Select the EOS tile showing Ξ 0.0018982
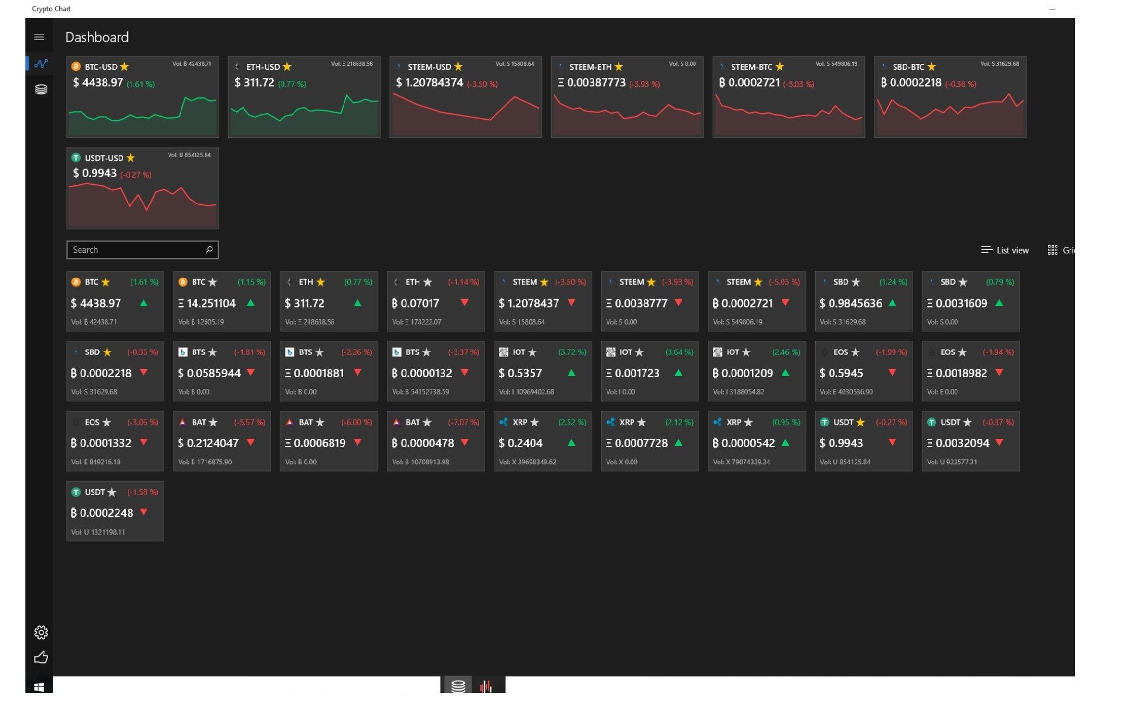 pyautogui.click(x=971, y=371)
